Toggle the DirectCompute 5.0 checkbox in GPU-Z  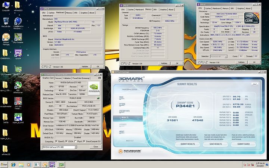click(84, 141)
